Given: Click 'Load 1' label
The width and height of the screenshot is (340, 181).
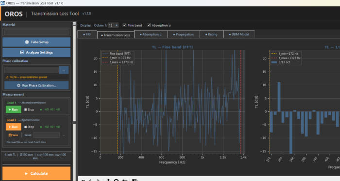Looking at the screenshot, I should pos(12,103).
